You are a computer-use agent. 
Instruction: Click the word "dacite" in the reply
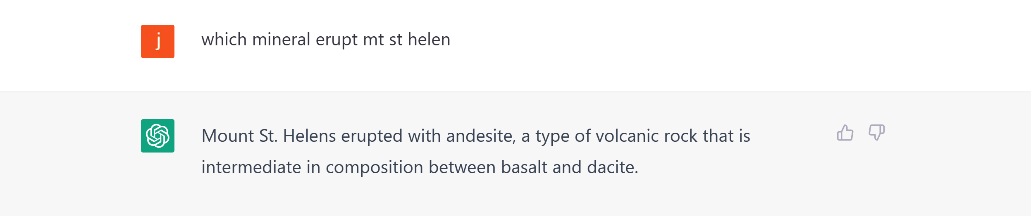612,167
